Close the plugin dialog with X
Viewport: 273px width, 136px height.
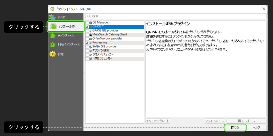[264, 9]
